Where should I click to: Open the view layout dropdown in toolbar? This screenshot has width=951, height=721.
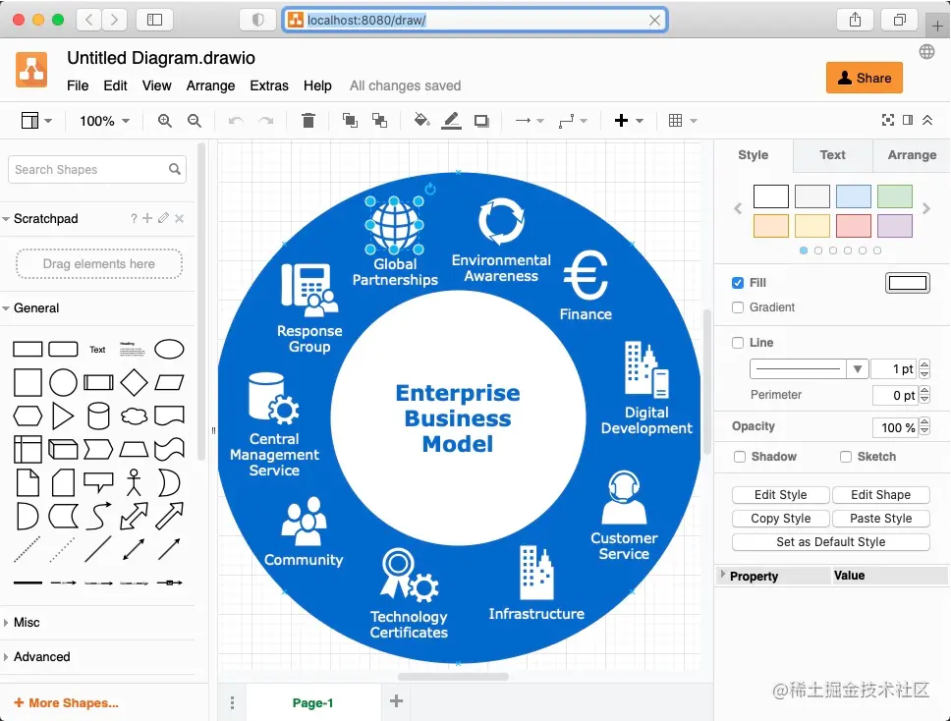(x=36, y=121)
